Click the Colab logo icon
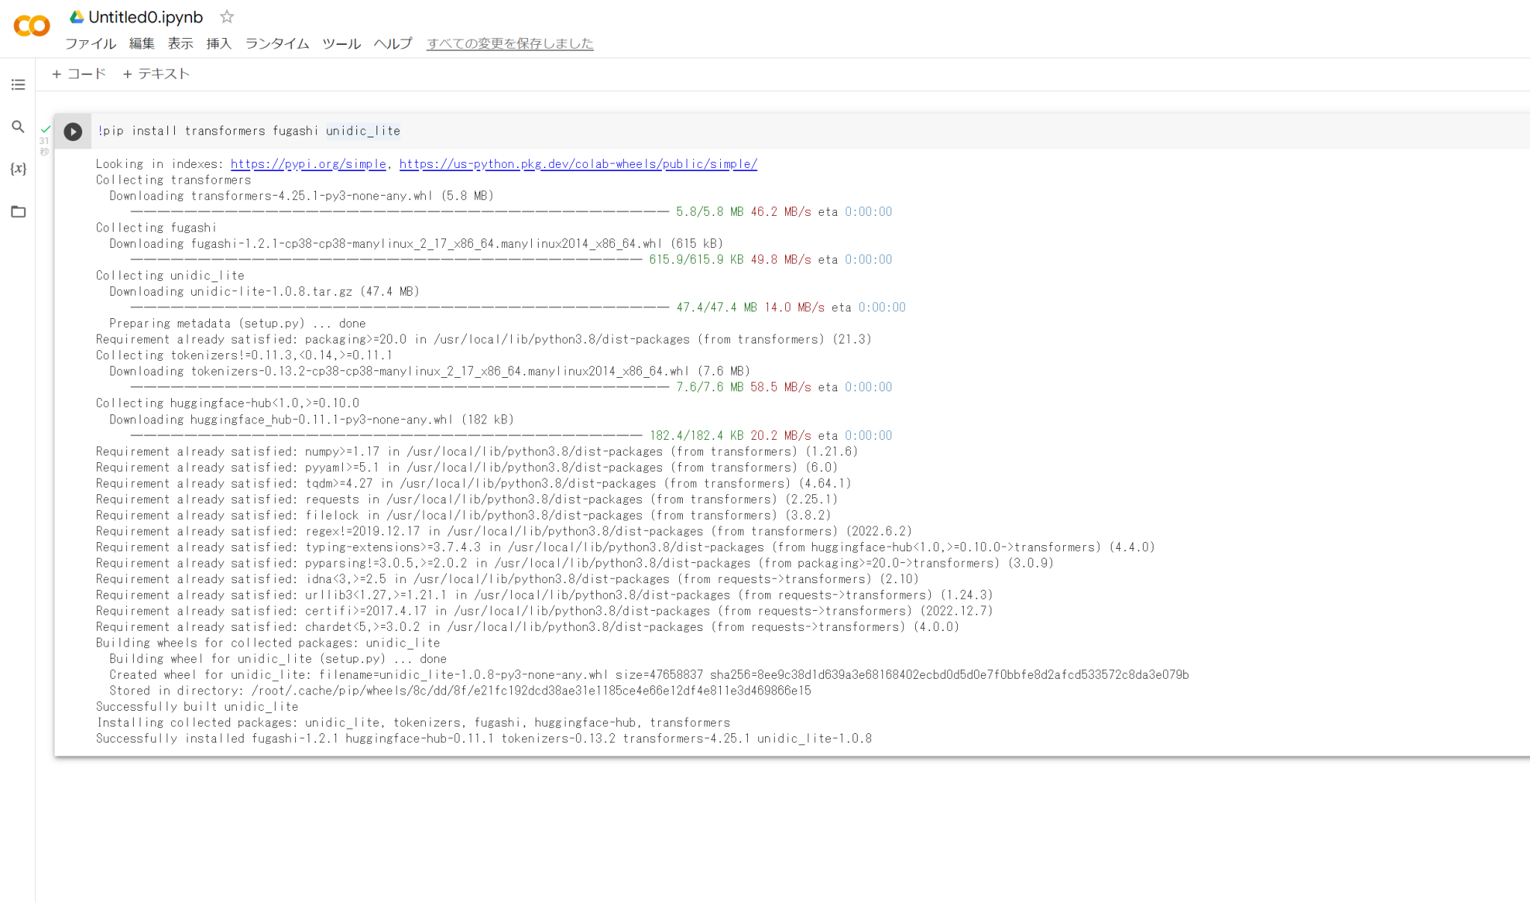Screen dimensions: 1530x902 [31, 26]
